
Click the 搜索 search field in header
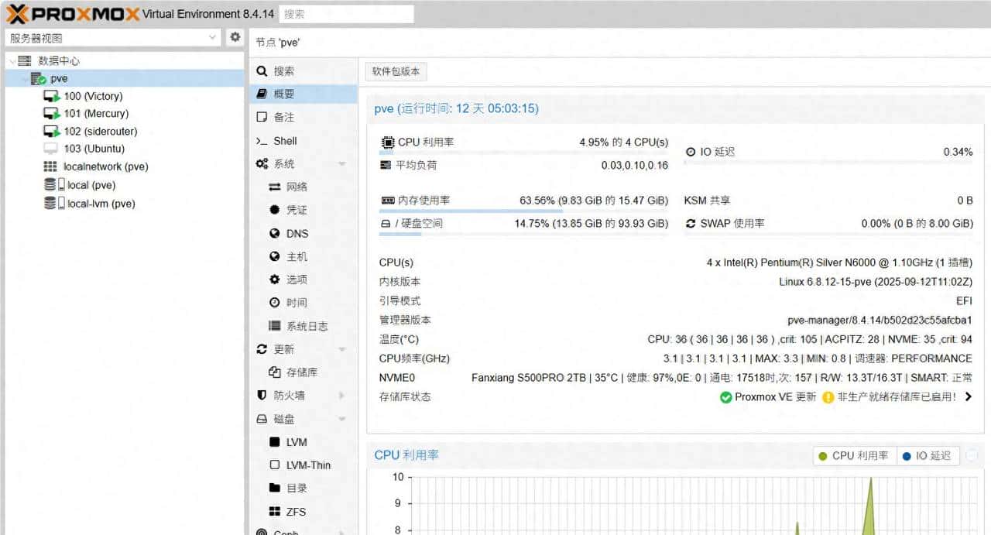coord(345,14)
